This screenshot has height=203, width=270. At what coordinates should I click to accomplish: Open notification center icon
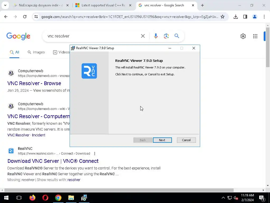[262, 198]
